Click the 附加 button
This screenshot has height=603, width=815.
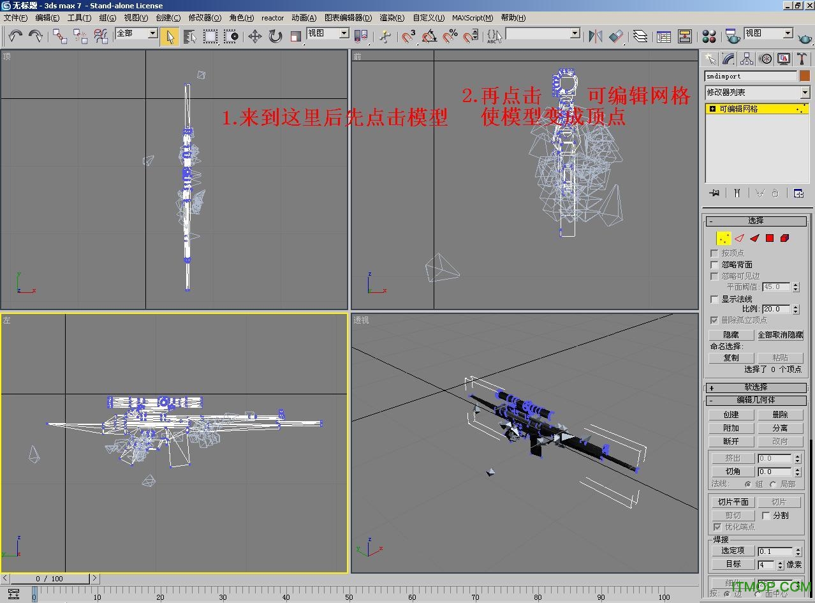pyautogui.click(x=731, y=428)
